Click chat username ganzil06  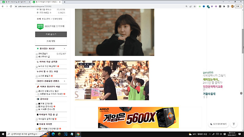coord(208,72)
